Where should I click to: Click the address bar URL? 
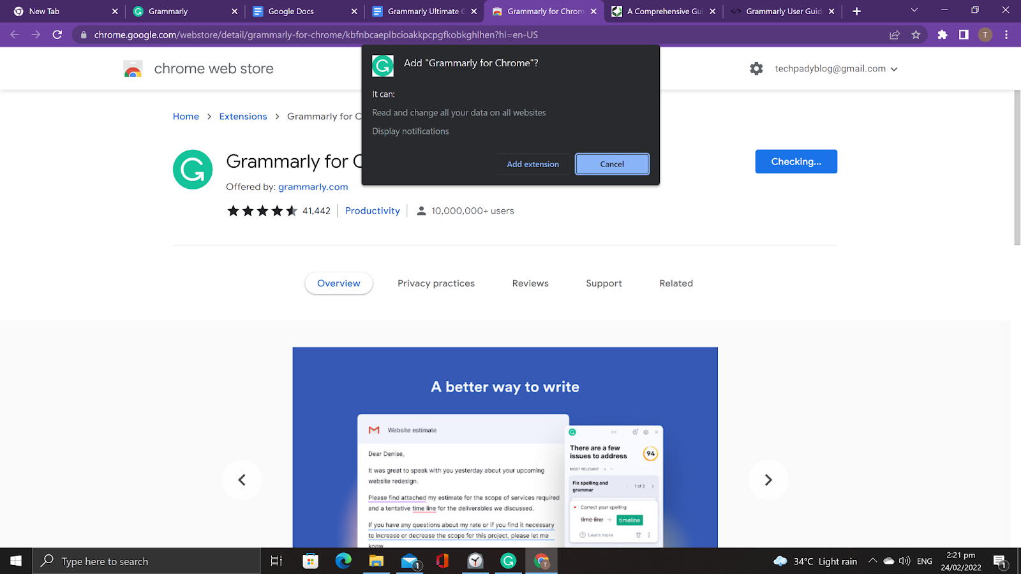coord(316,35)
